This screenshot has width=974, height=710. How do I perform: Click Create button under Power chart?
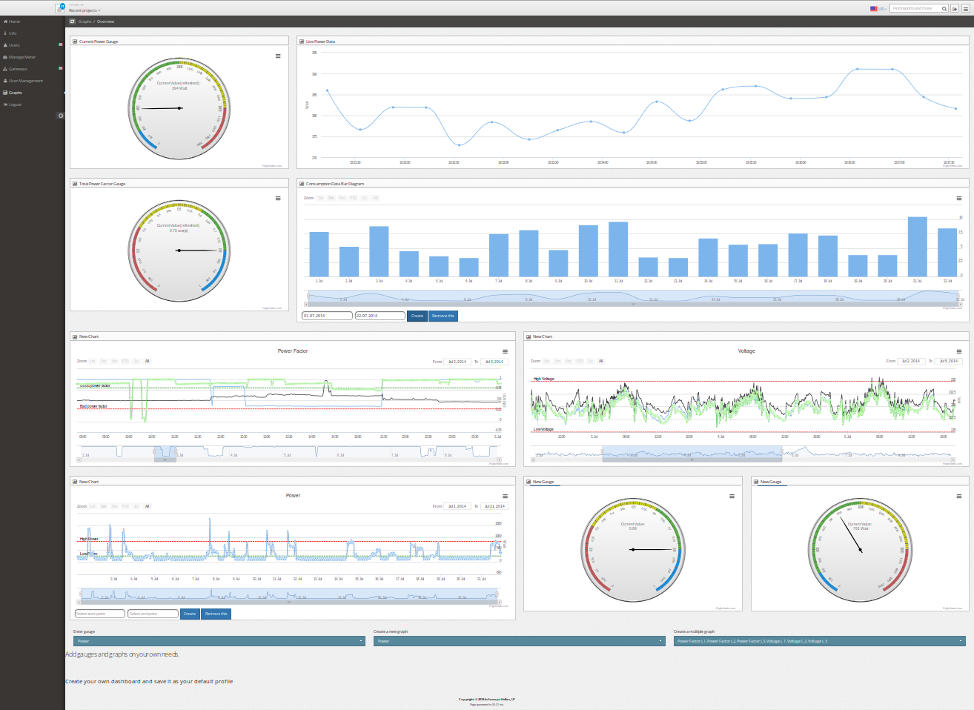pyautogui.click(x=190, y=614)
